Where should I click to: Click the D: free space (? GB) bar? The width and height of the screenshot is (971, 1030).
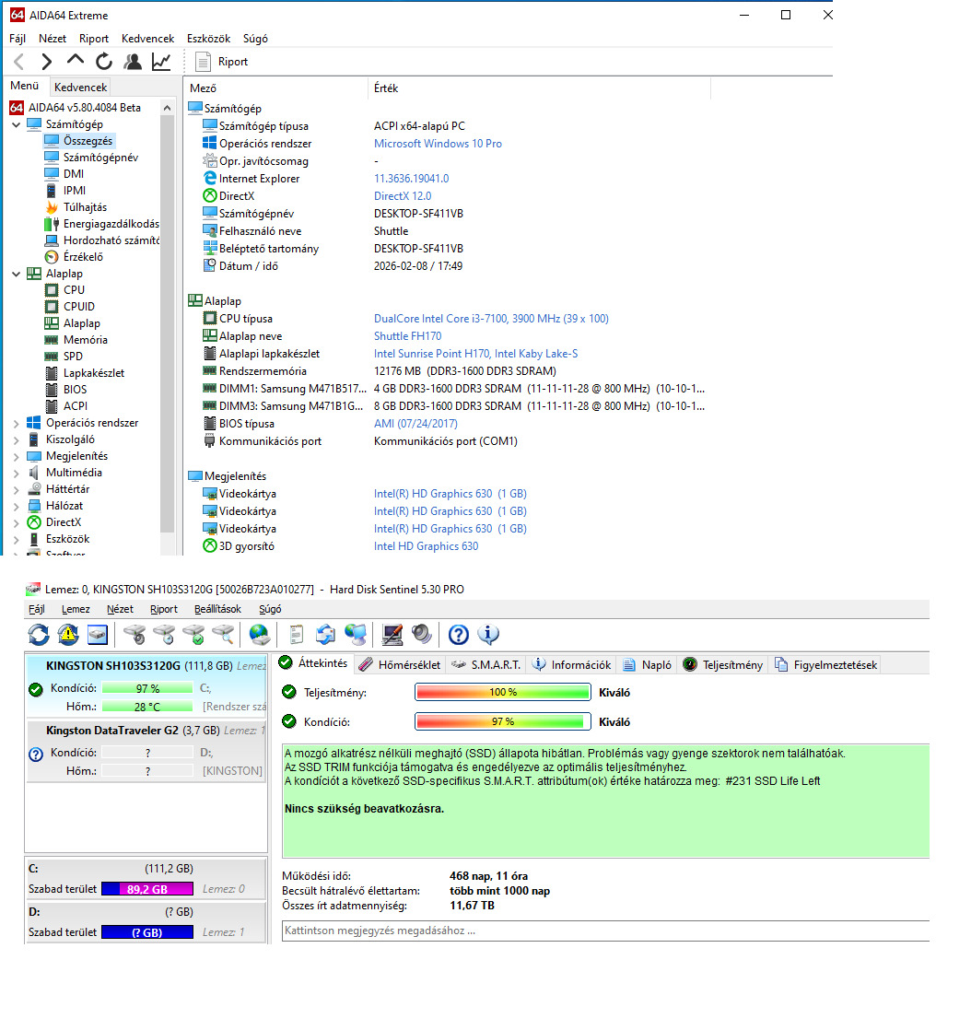click(147, 932)
